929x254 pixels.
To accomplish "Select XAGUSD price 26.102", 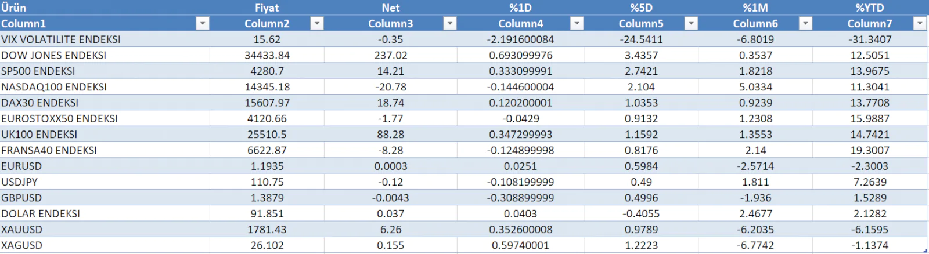I will (267, 245).
